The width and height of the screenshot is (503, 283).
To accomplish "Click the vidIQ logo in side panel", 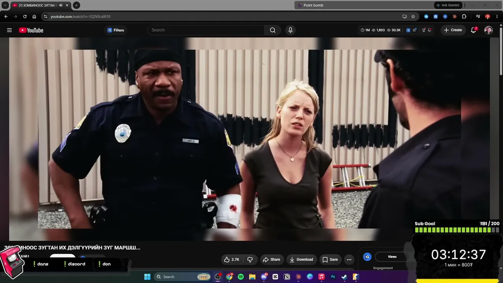I will [x=367, y=257].
